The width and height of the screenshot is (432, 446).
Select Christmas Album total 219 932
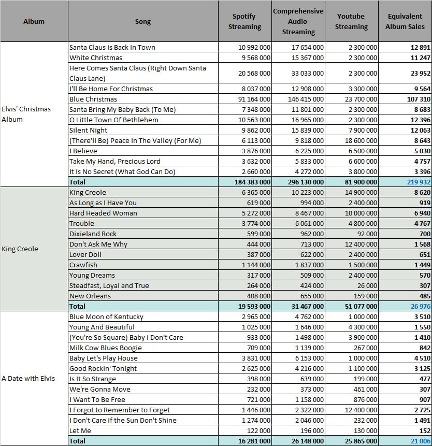click(x=405, y=182)
